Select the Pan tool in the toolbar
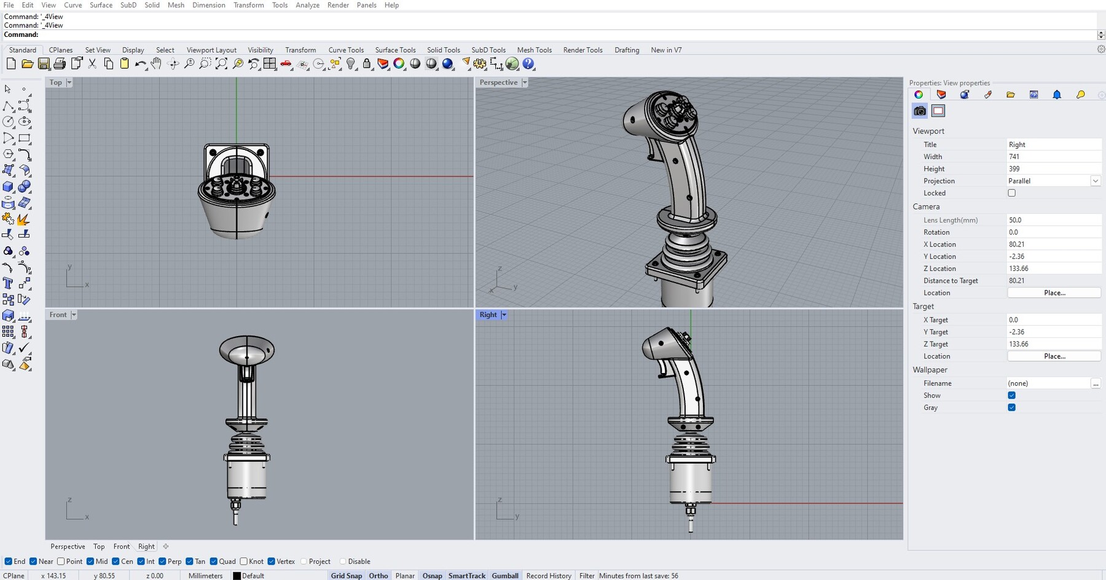The image size is (1106, 580). pyautogui.click(x=156, y=63)
